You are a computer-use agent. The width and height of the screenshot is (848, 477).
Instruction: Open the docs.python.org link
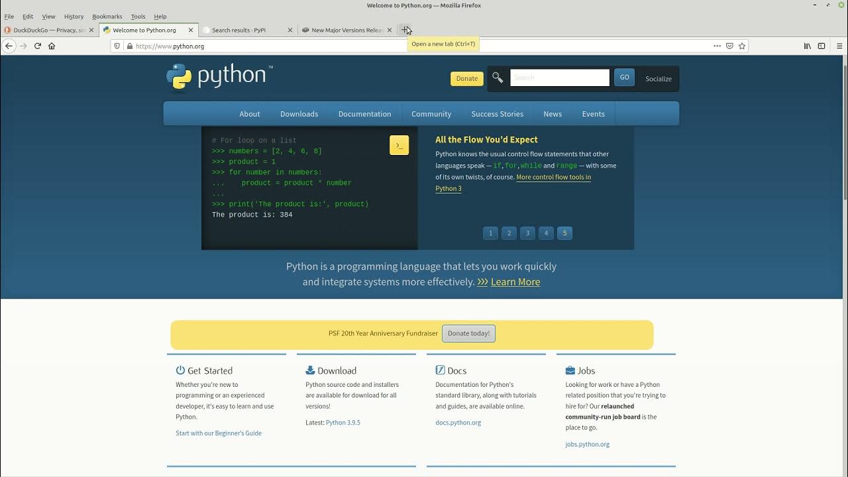pos(458,422)
